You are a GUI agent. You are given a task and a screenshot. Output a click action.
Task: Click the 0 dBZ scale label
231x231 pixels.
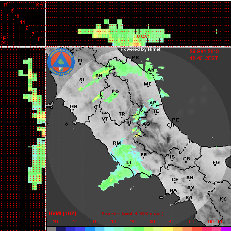[x=94, y=222]
